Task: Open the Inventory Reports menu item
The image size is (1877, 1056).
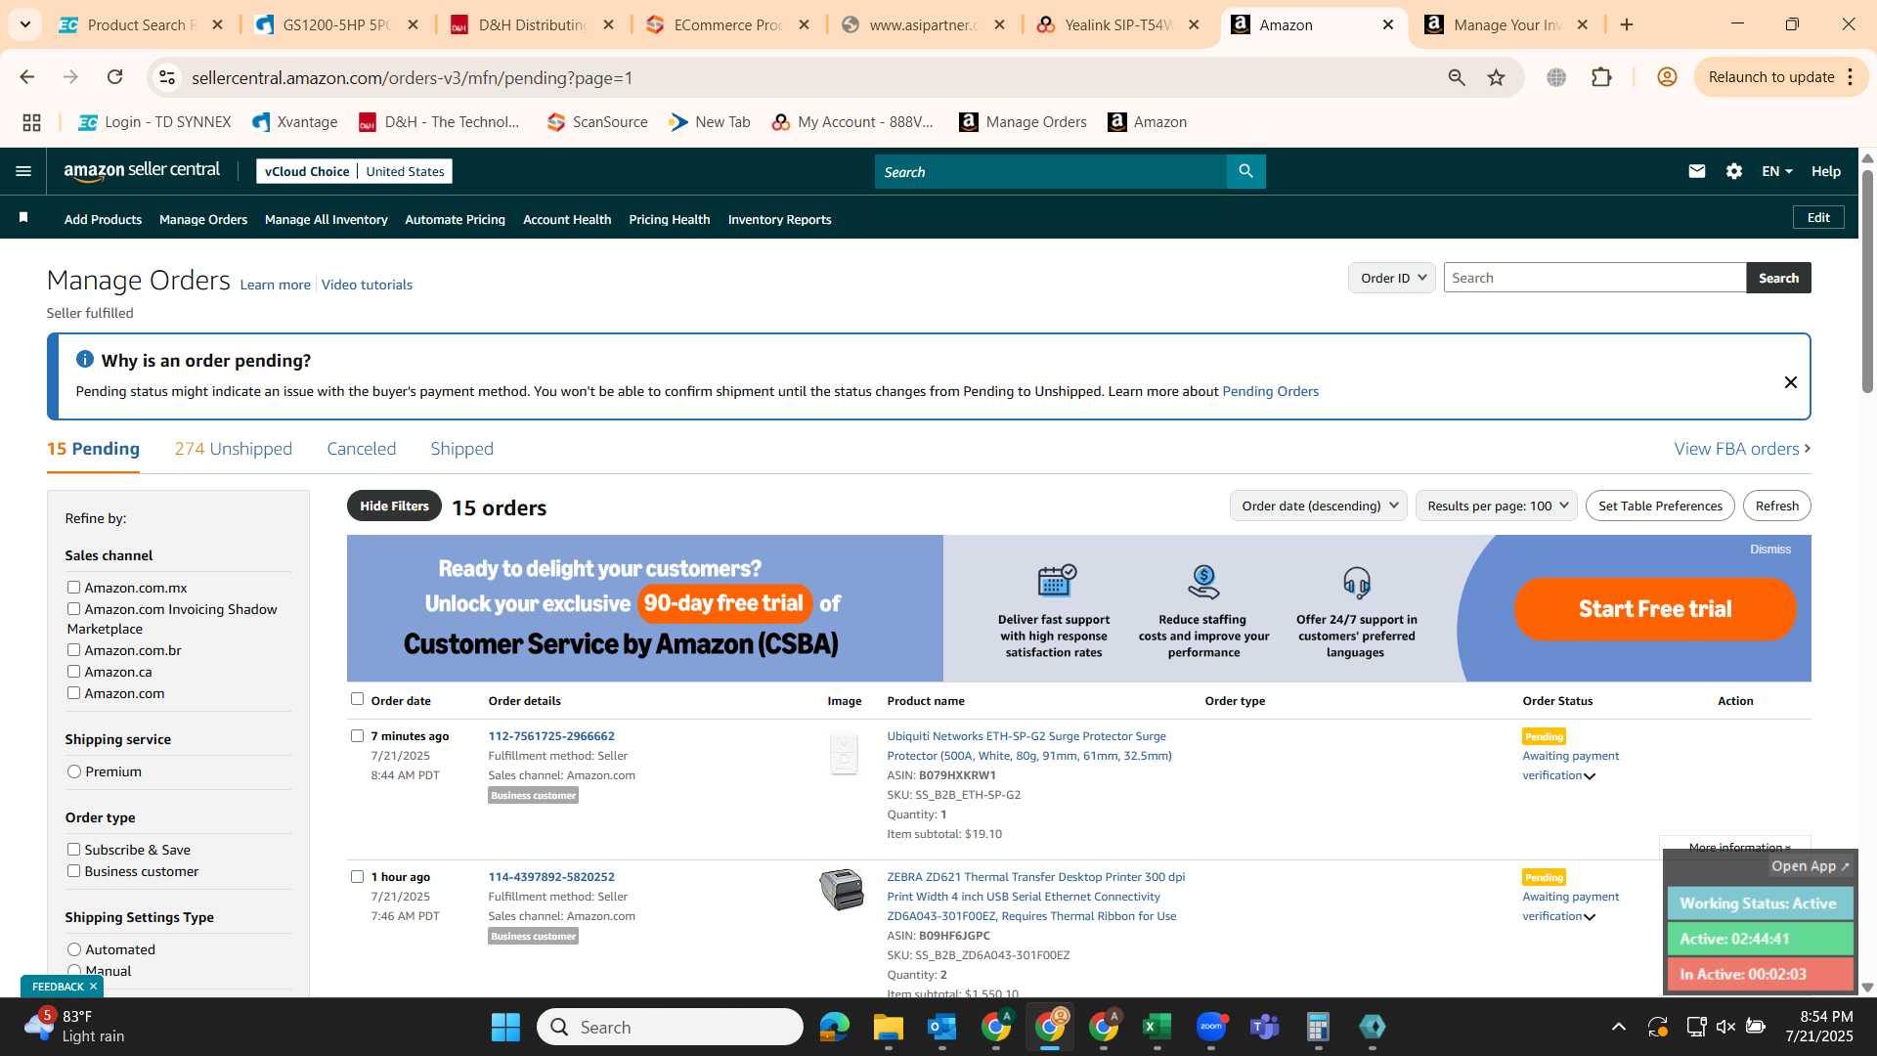Action: [x=779, y=219]
